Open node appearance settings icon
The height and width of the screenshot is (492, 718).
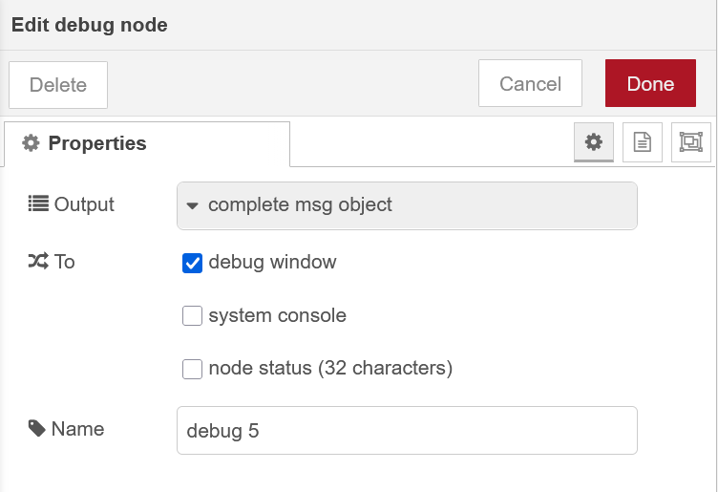click(x=690, y=142)
